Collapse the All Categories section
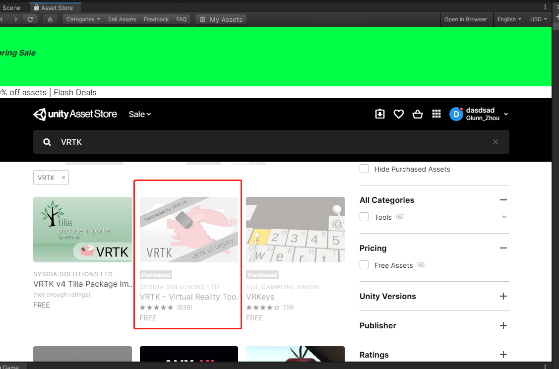This screenshot has width=559, height=369. pos(503,200)
